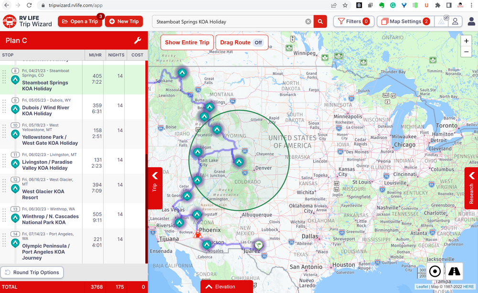Show Entire Trip on map
Screen dimensions: 478x293
pos(187,43)
